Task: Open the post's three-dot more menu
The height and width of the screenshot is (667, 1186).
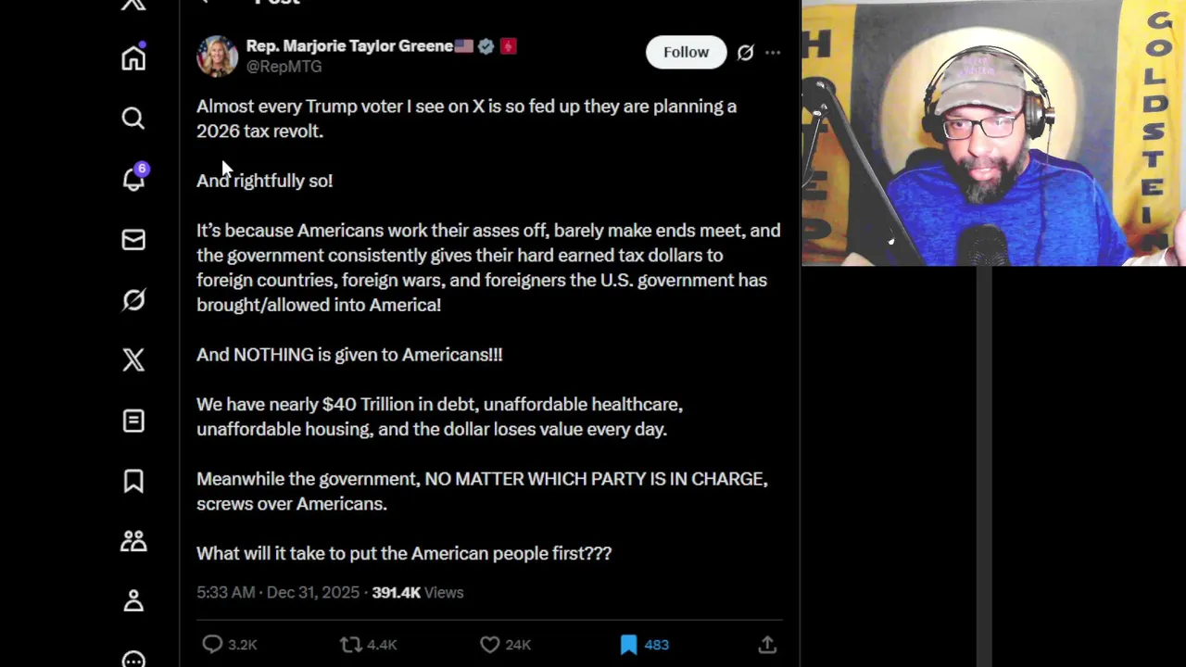Action: tap(773, 53)
